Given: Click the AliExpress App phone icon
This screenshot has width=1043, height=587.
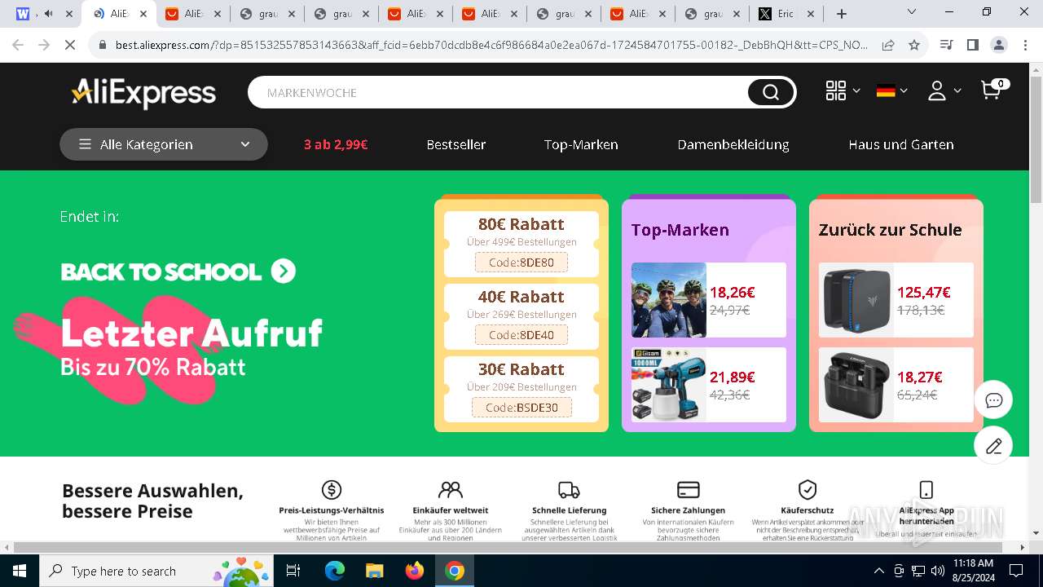Looking at the screenshot, I should point(926,489).
